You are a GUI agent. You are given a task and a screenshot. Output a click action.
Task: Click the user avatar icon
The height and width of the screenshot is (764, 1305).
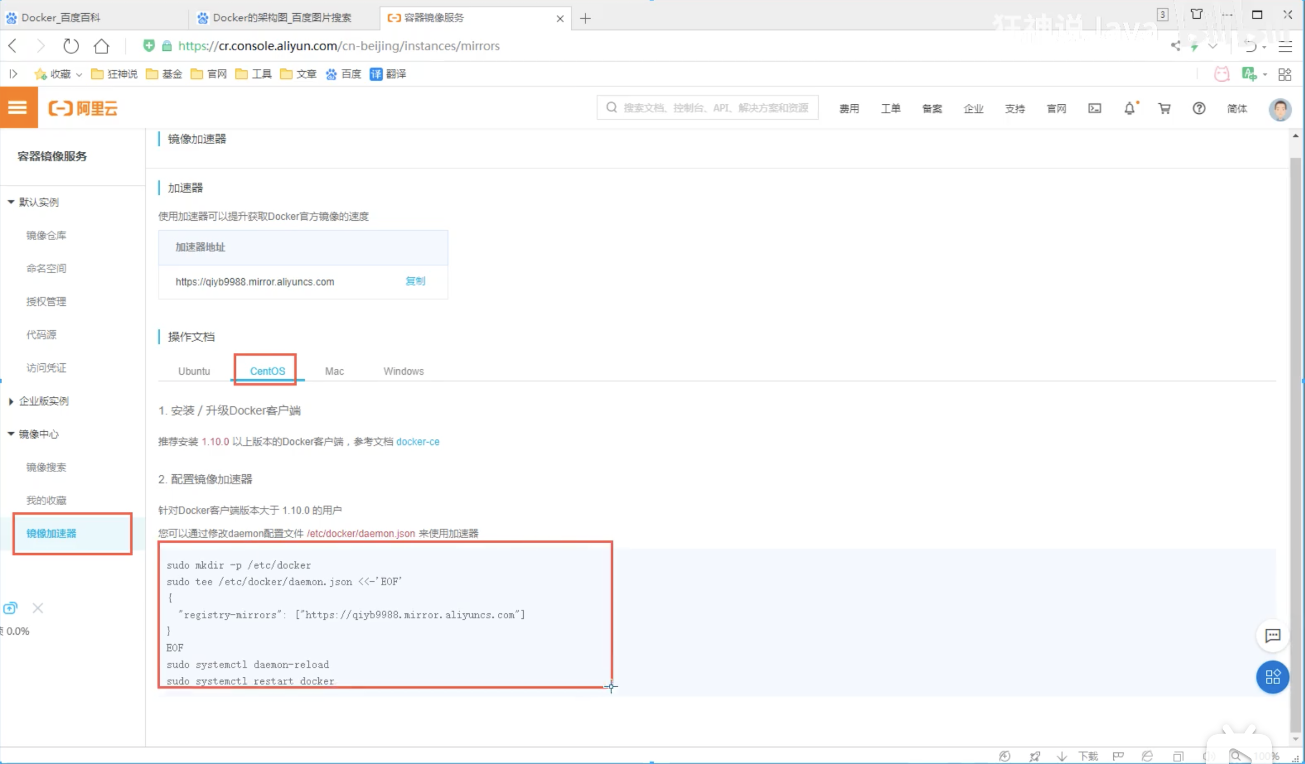(1280, 109)
